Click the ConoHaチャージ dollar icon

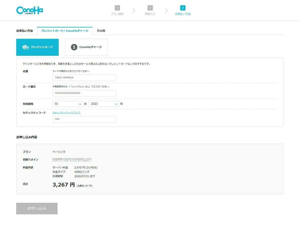(x=74, y=47)
